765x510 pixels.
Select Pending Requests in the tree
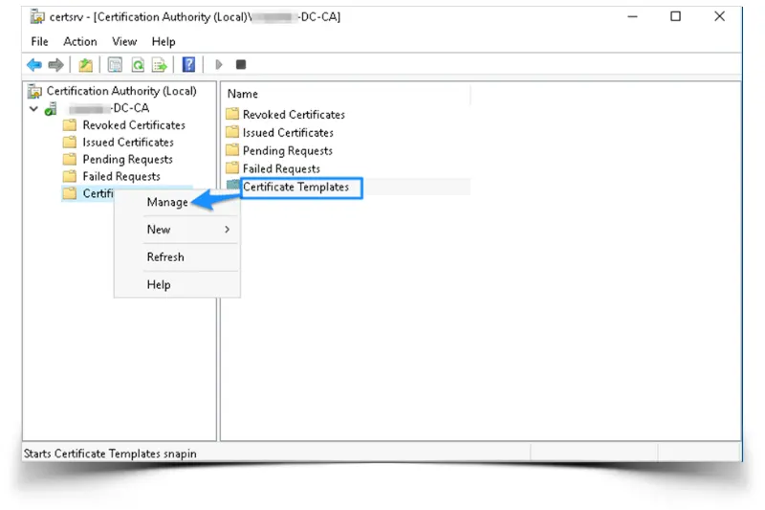click(127, 160)
